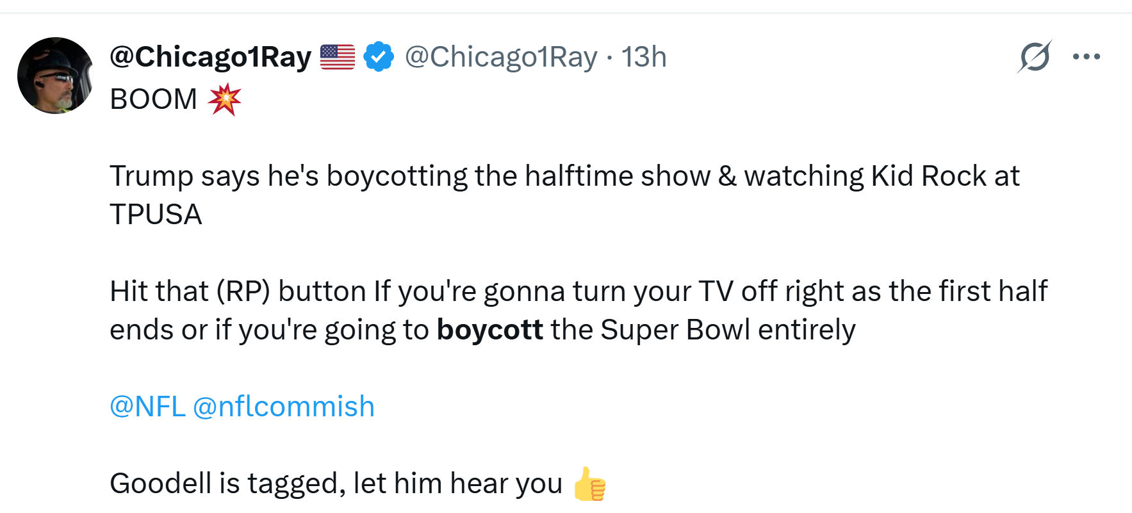Click the word "BOOM" in the post
Image resolution: width=1132 pixels, height=513 pixels.
pyautogui.click(x=154, y=99)
